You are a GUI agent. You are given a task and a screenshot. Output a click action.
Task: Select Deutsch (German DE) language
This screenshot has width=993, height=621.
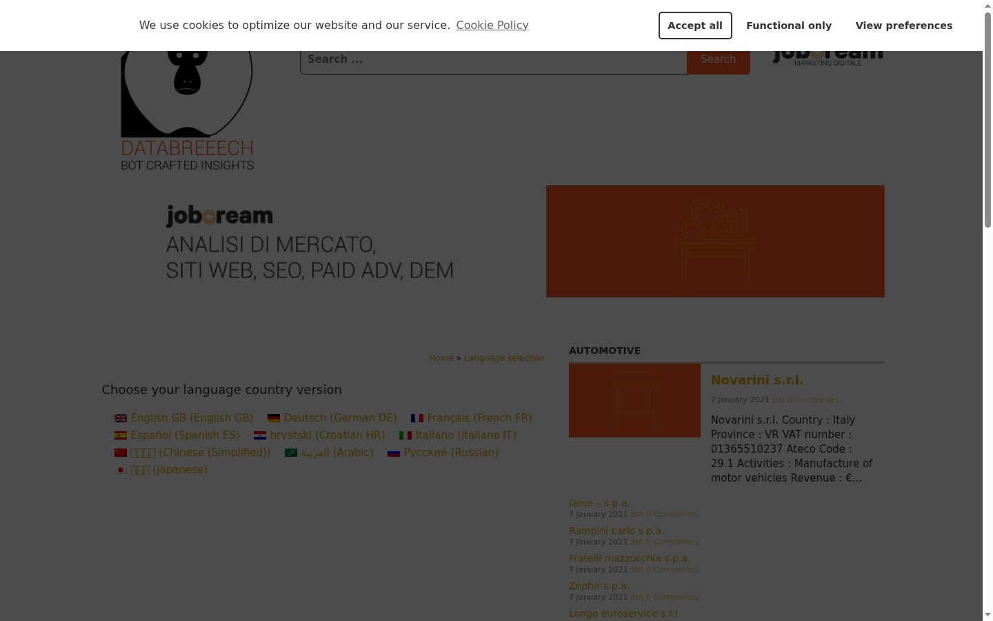341,418
